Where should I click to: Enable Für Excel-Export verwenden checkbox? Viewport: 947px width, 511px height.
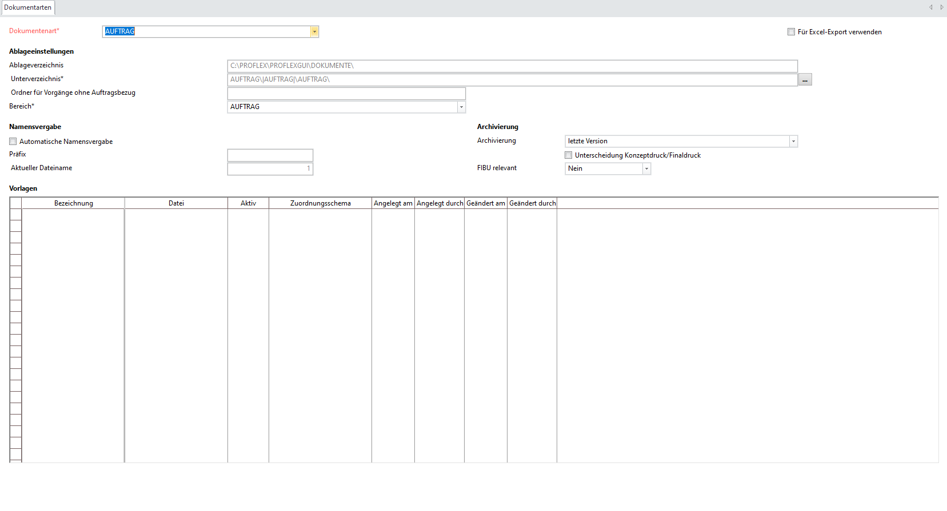pyautogui.click(x=791, y=32)
